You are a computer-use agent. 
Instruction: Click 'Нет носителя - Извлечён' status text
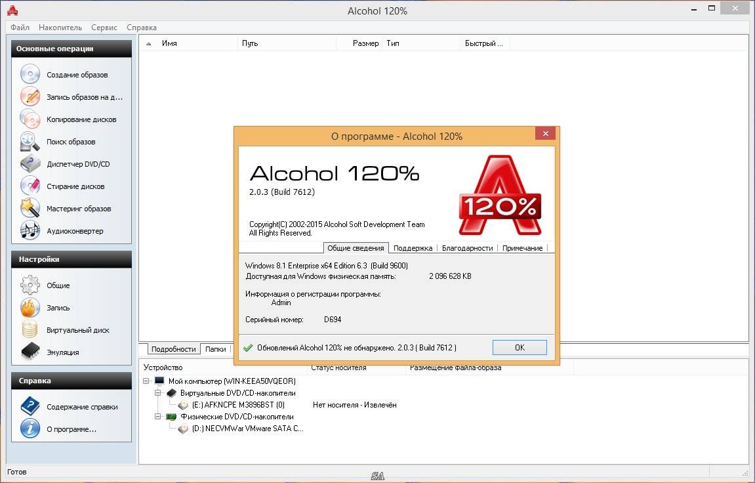pos(354,405)
